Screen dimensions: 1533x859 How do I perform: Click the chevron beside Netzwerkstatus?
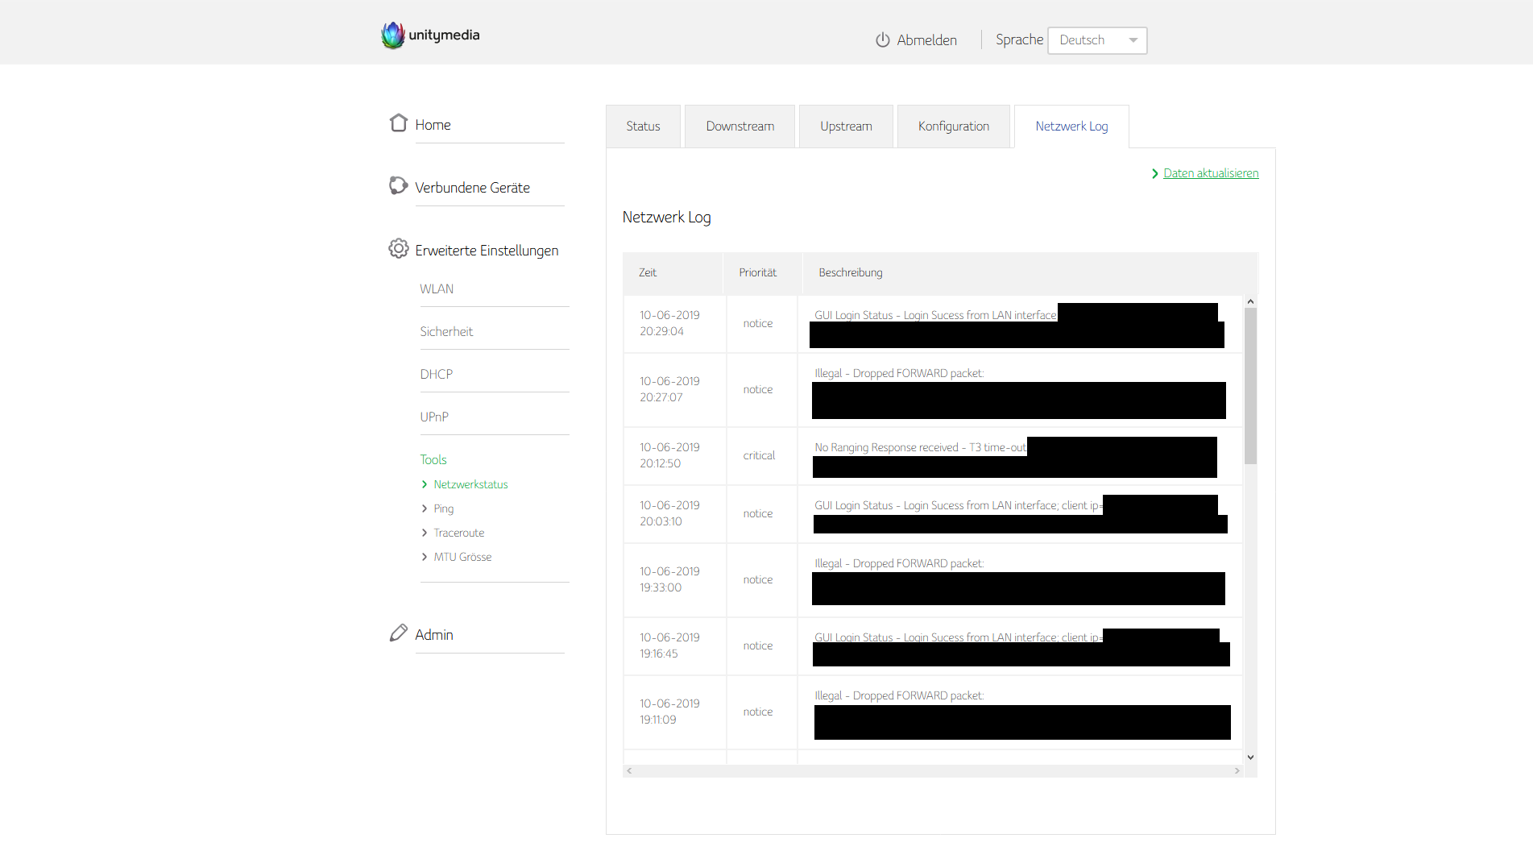coord(425,484)
